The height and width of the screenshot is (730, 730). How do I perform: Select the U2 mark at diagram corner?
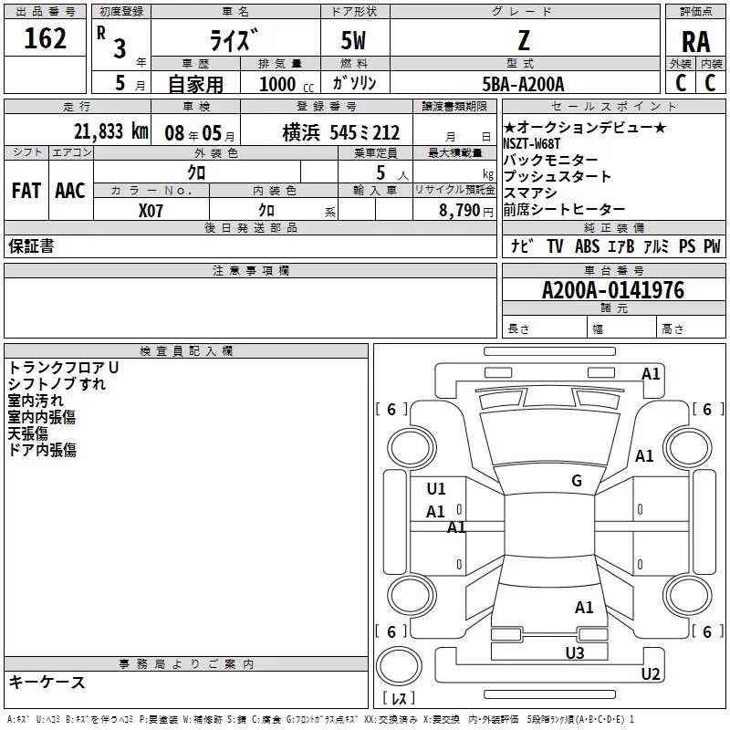[650, 674]
